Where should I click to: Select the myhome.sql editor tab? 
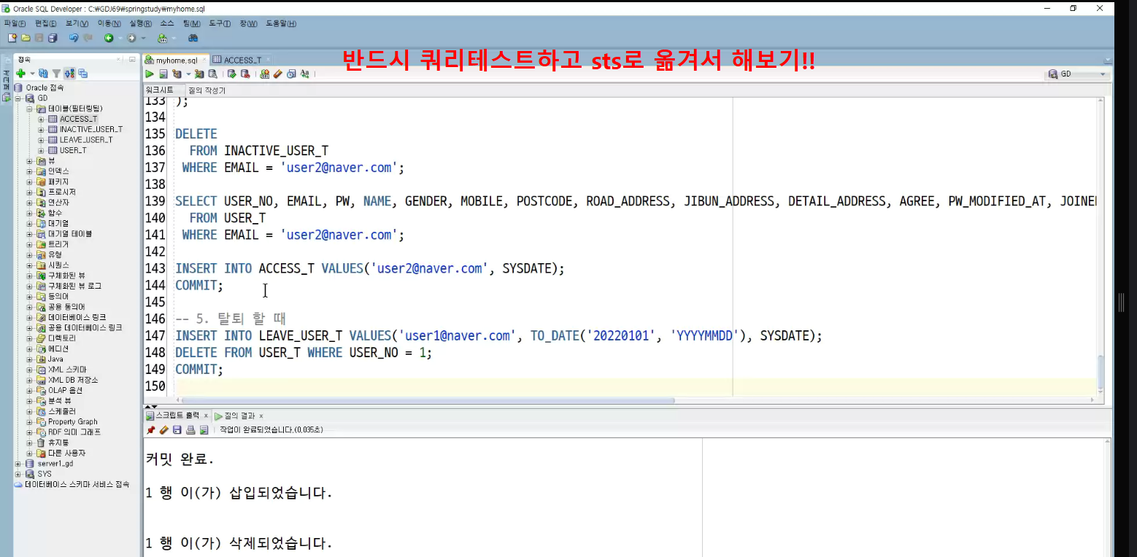click(176, 60)
